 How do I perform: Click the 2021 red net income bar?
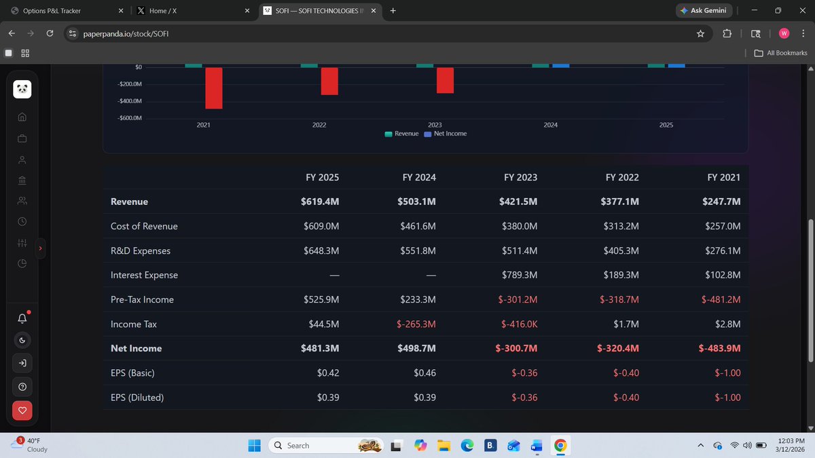click(x=214, y=88)
